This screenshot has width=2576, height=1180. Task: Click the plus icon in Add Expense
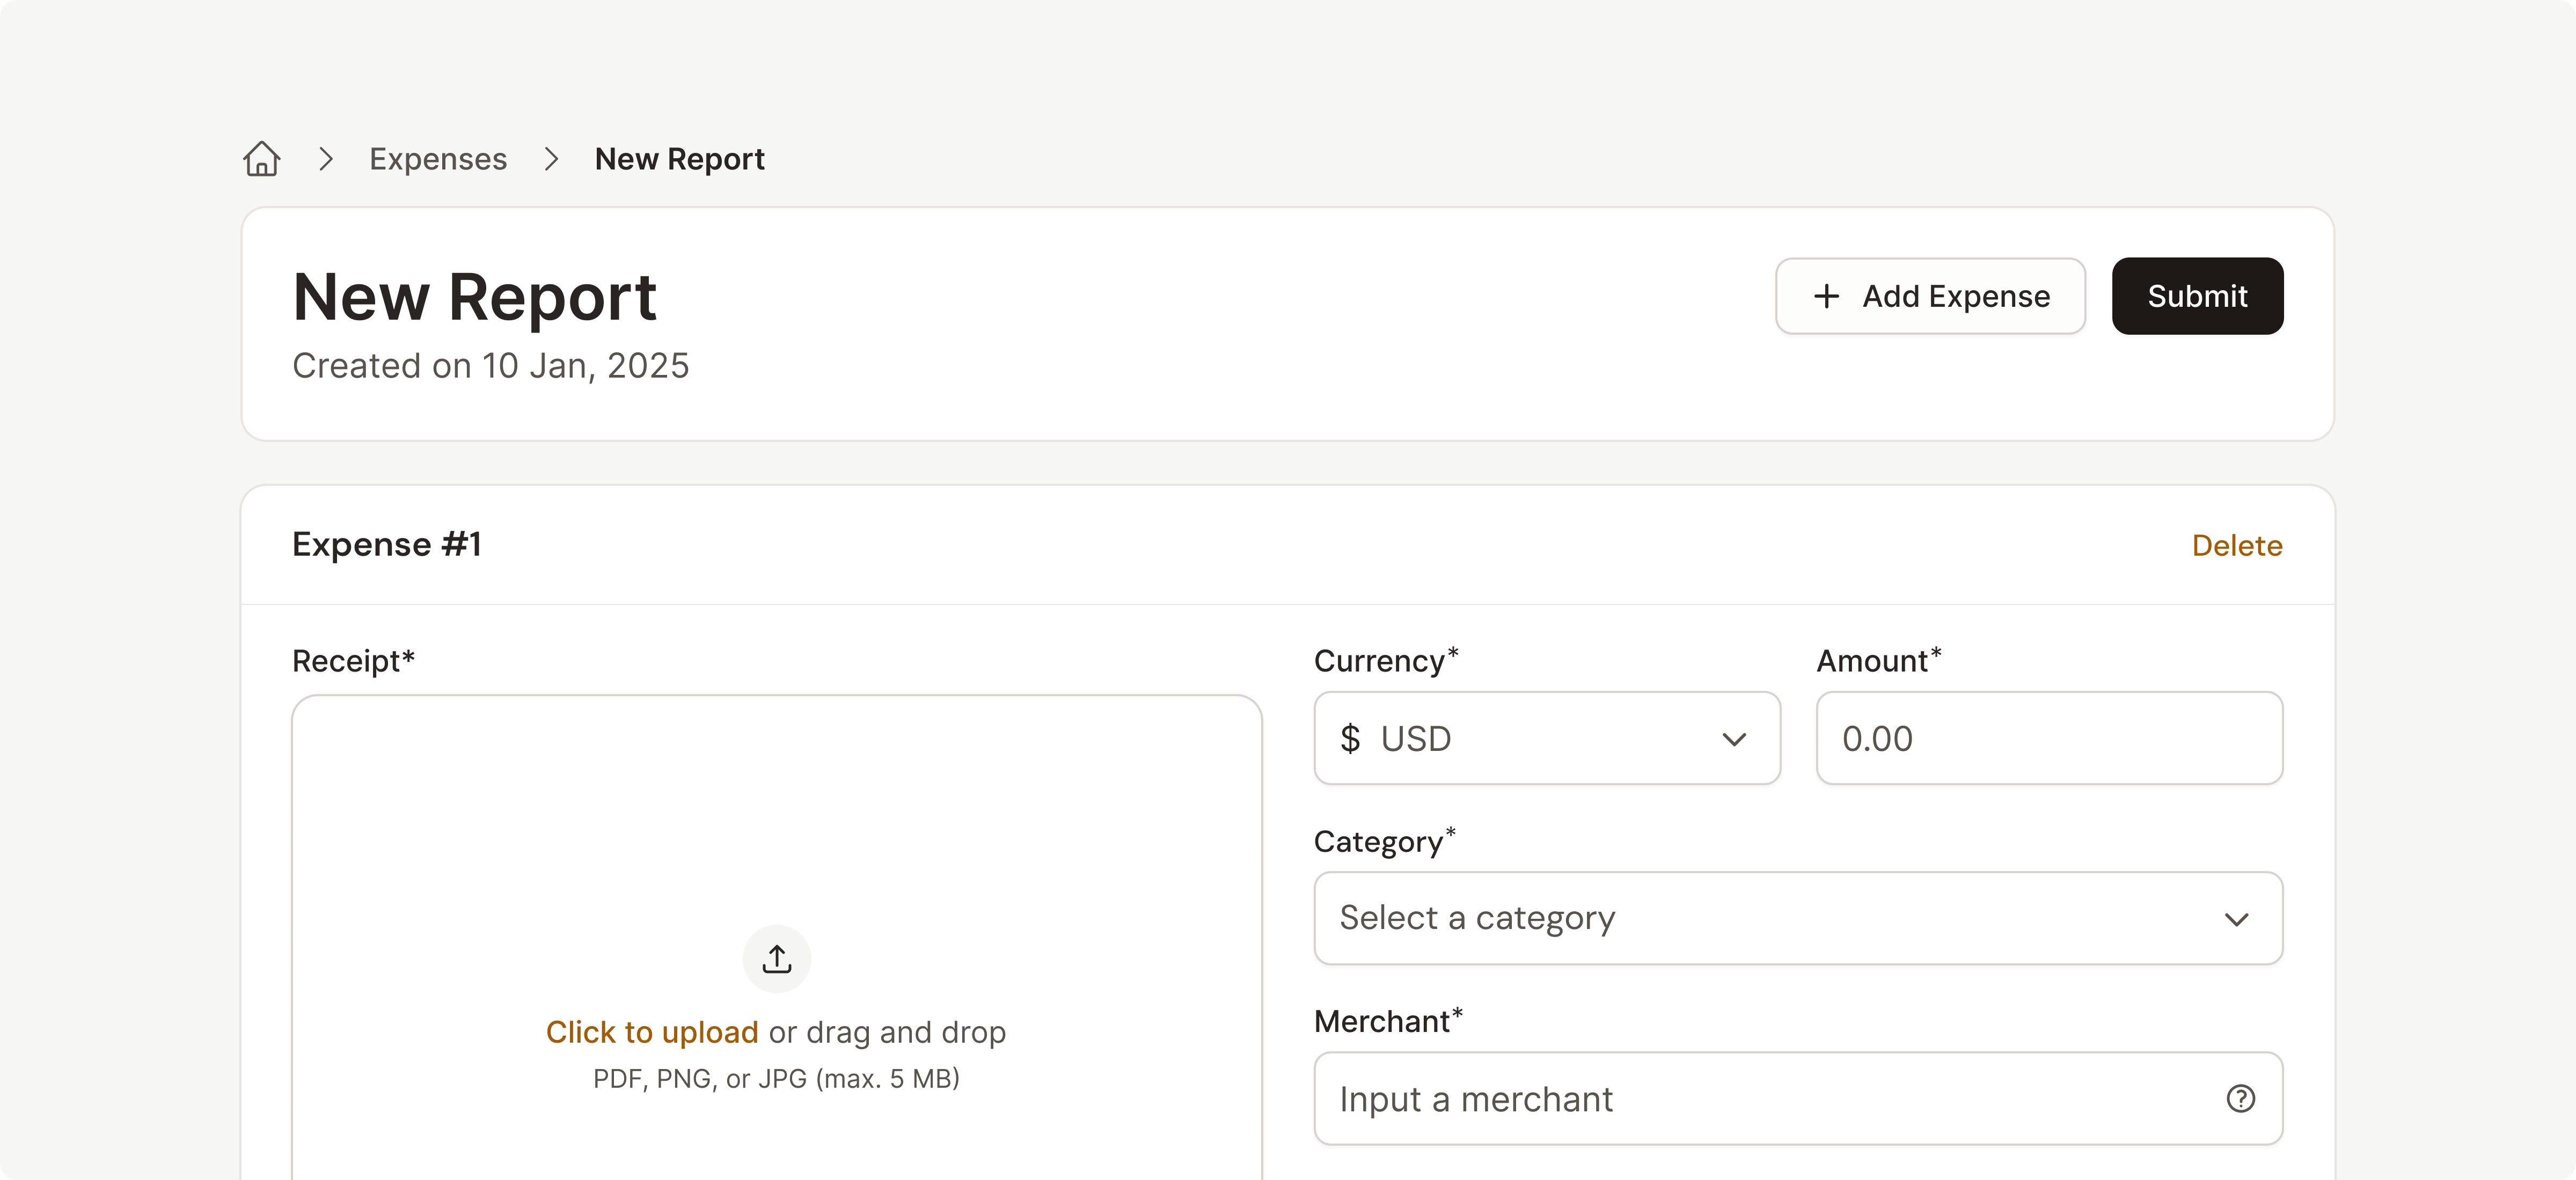pyautogui.click(x=1826, y=296)
